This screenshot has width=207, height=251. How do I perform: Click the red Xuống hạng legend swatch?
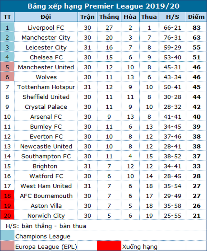[109, 246]
